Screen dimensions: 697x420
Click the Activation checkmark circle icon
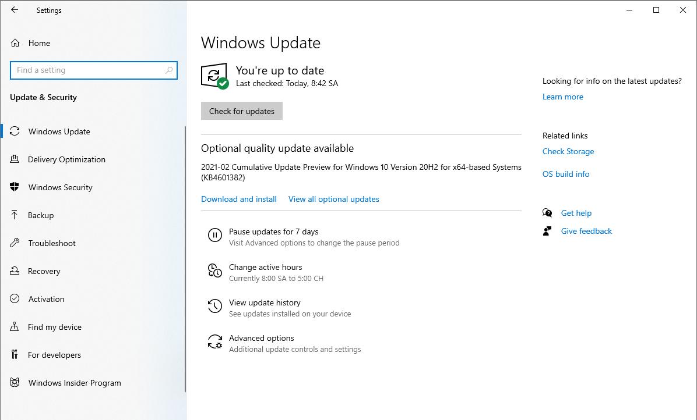pos(15,298)
